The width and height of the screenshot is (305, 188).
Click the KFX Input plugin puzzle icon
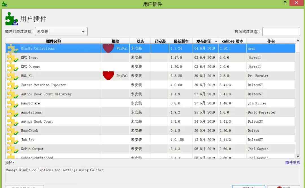click(13, 58)
